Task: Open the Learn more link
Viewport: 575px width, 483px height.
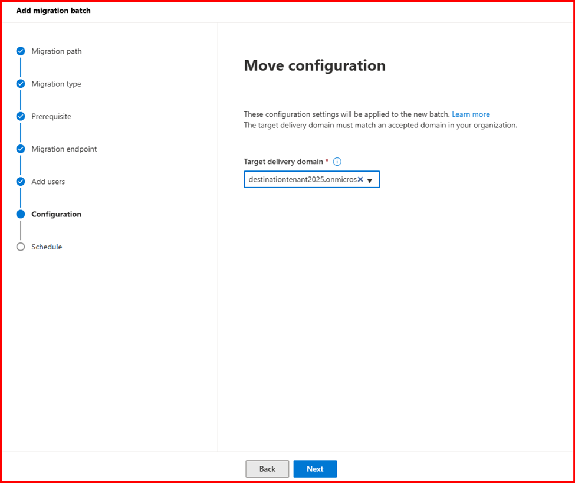Action: pos(471,114)
